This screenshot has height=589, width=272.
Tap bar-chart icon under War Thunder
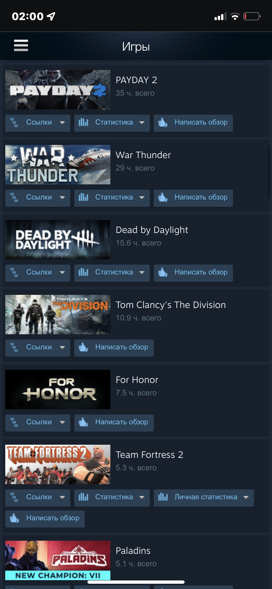coord(83,197)
